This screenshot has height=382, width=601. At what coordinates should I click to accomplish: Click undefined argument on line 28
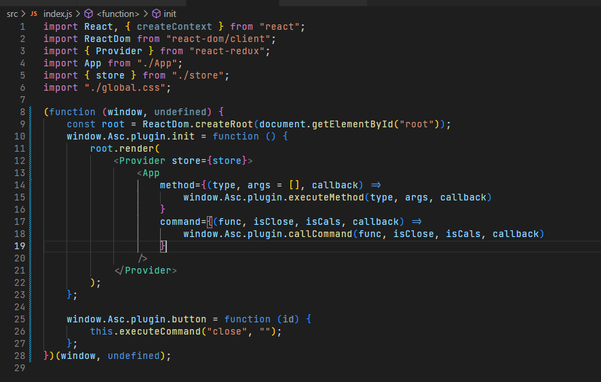coord(134,356)
